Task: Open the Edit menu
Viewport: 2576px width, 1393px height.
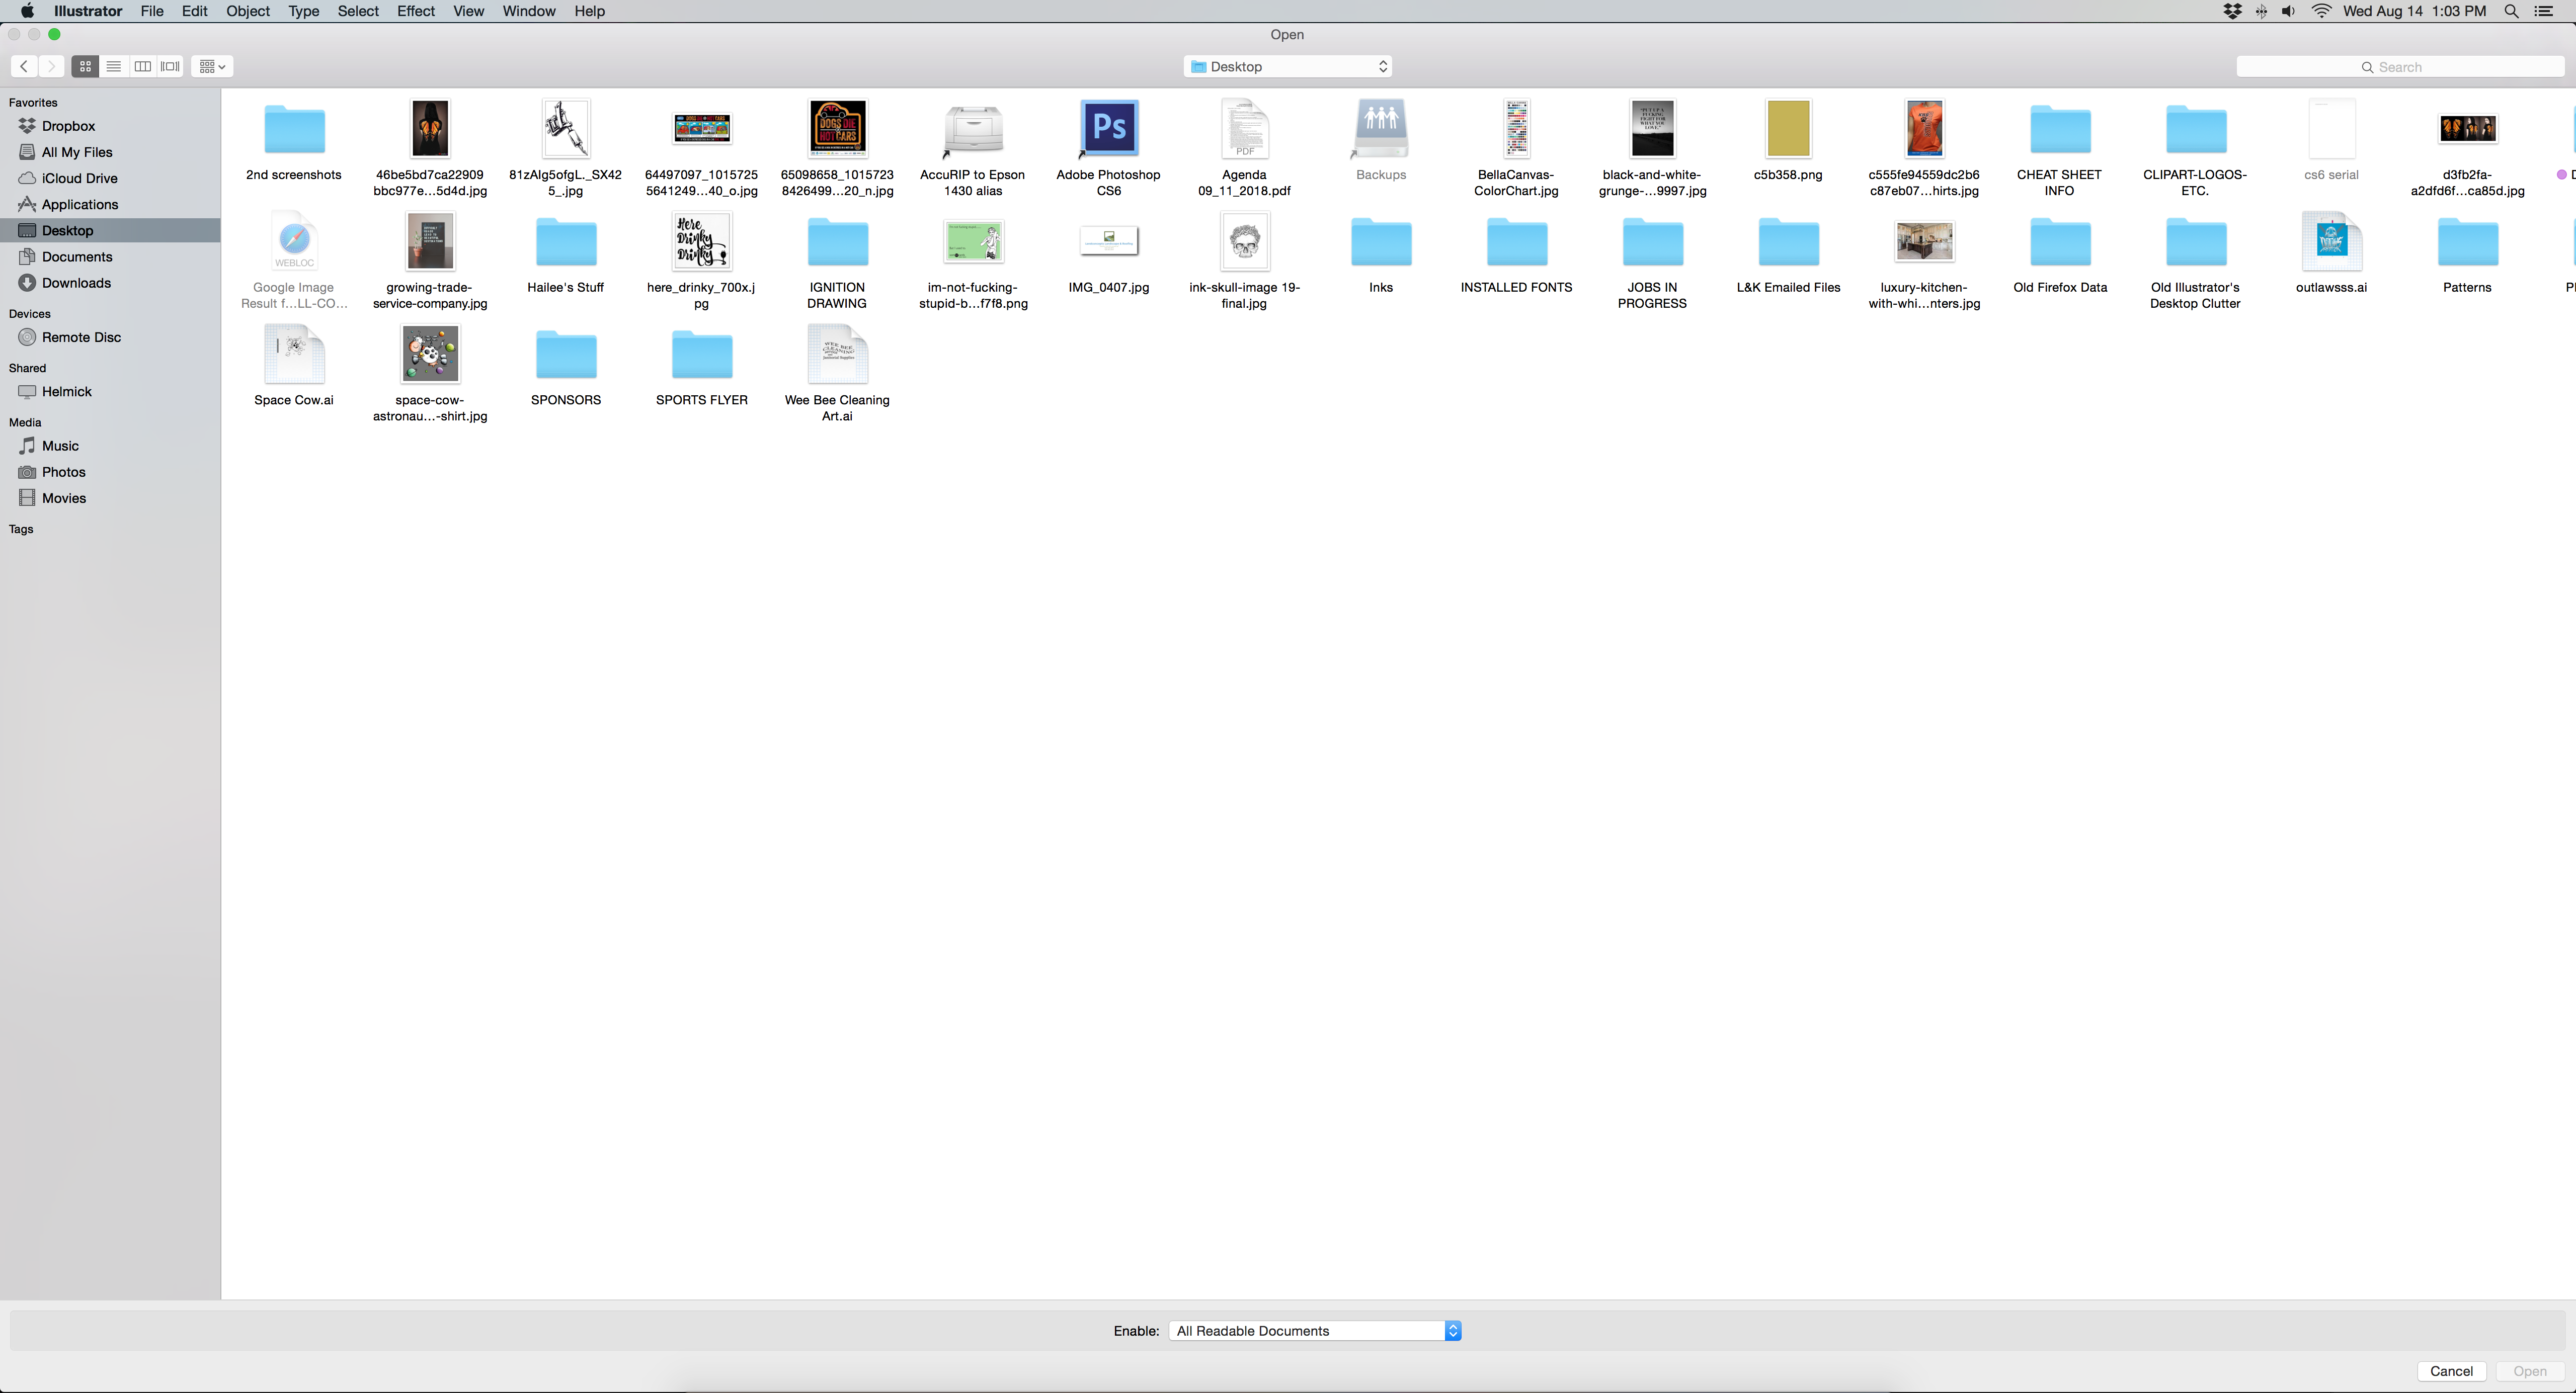Action: click(x=194, y=11)
